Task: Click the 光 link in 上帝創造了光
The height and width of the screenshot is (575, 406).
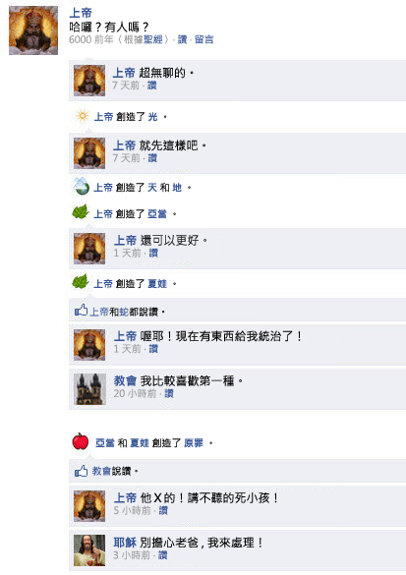Action: (x=152, y=117)
